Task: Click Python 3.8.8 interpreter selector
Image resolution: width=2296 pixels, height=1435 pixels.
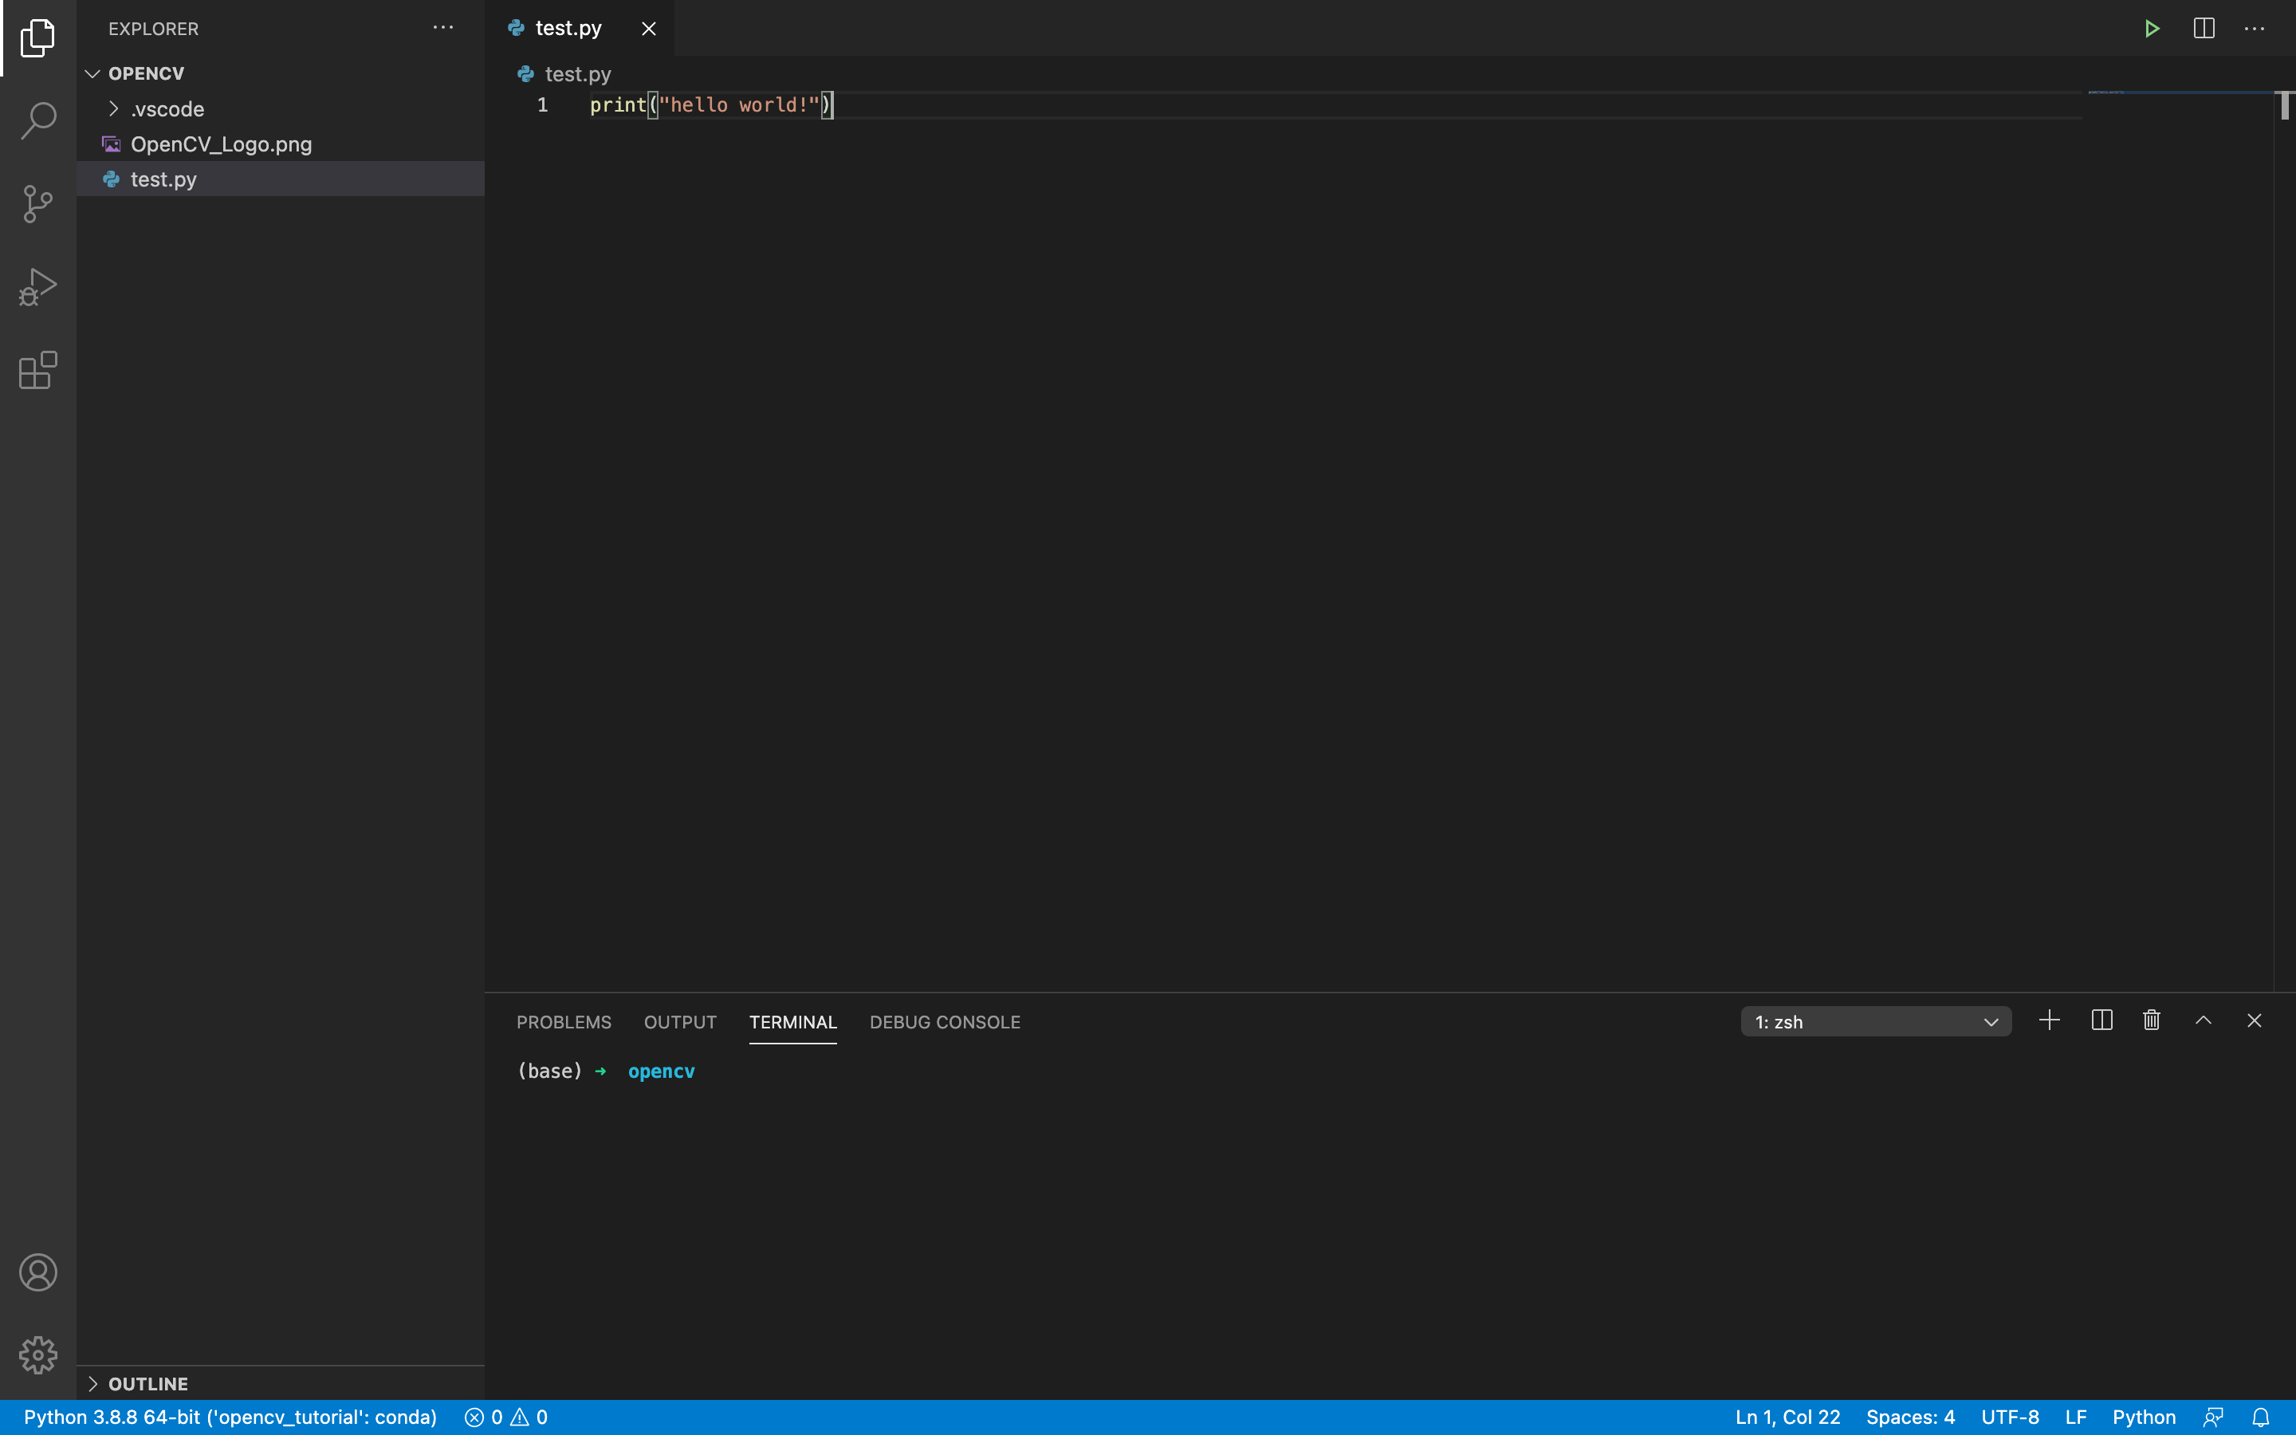Action: pyautogui.click(x=230, y=1417)
